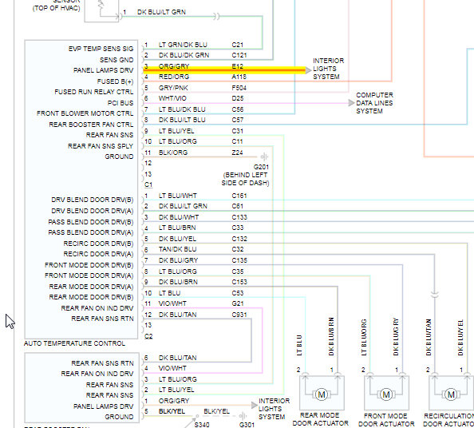Click the Recirculation Door Actuator motor symbol
This screenshot has width=474, height=428.
click(451, 394)
